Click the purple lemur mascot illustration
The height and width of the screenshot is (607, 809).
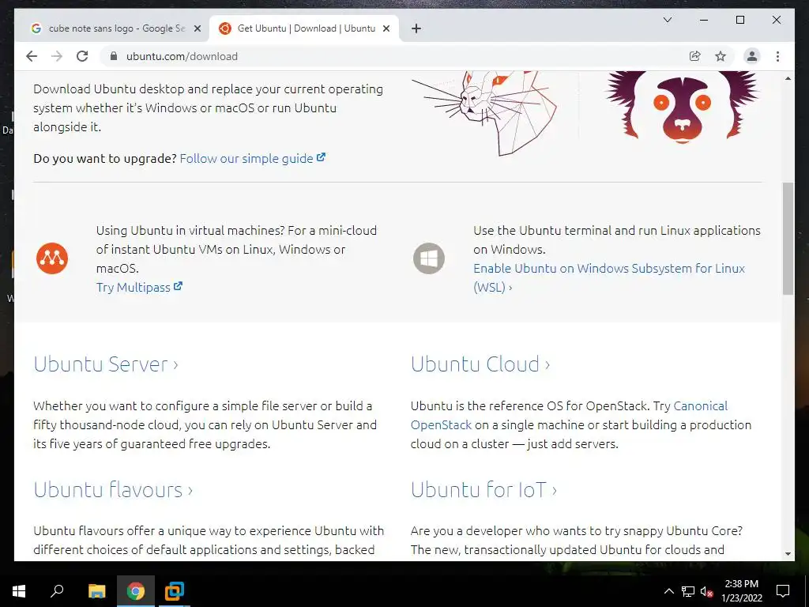(x=682, y=107)
